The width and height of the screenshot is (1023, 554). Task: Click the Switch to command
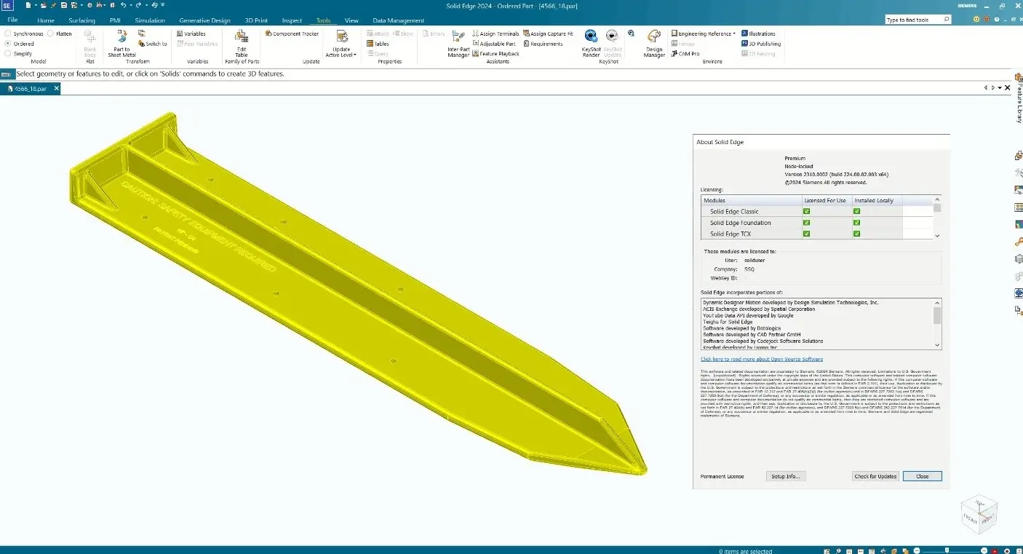(x=152, y=44)
